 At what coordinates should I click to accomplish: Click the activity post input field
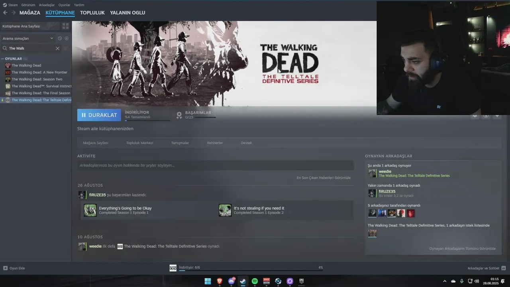click(215, 165)
